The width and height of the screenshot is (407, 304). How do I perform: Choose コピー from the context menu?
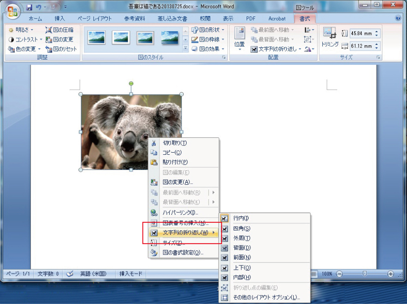point(184,153)
